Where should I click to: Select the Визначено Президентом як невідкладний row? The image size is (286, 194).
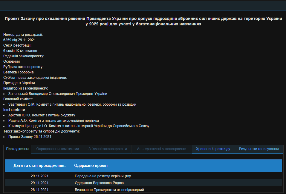click(x=109, y=190)
